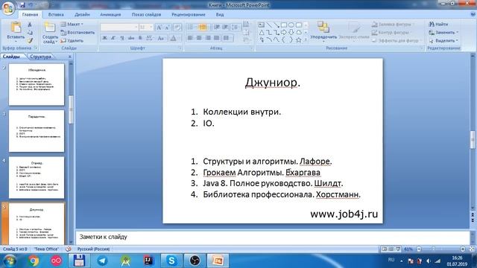
Task: Click the Increase font size icon
Action: 159,28
